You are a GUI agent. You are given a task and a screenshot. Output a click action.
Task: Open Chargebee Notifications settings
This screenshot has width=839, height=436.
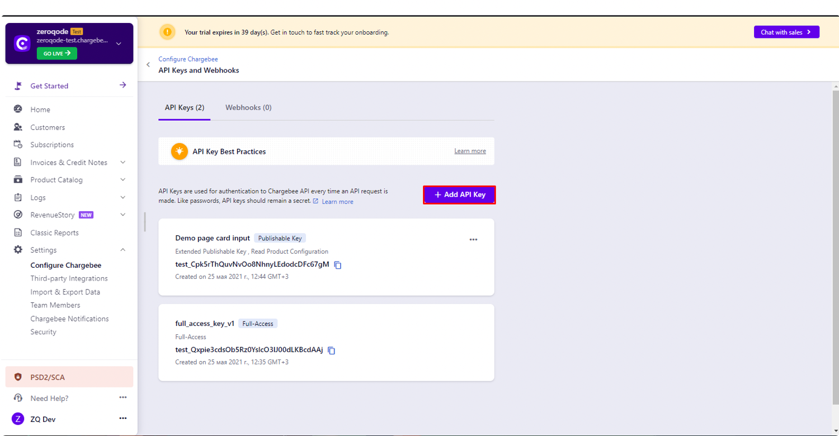pos(69,319)
